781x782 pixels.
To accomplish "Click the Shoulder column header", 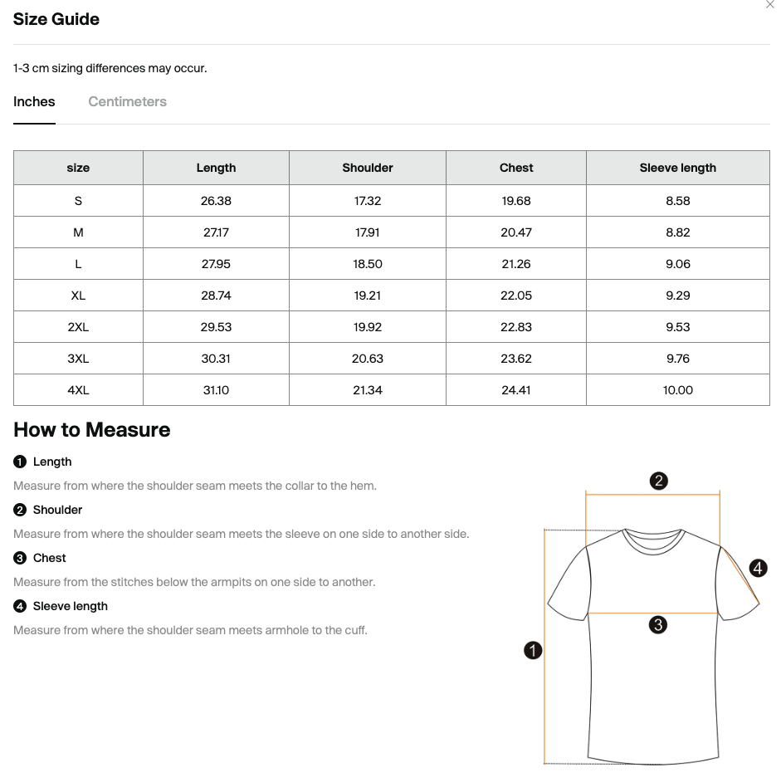I will (x=368, y=168).
